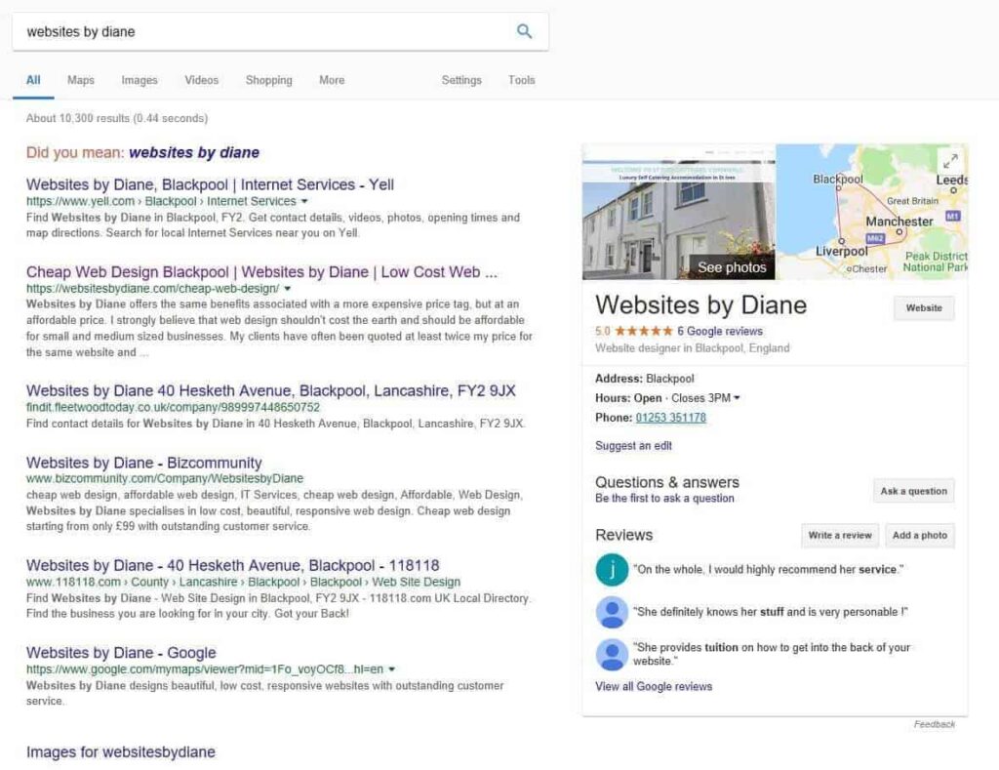999x770 pixels.
Task: Open the search Settings menu
Action: pyautogui.click(x=461, y=80)
